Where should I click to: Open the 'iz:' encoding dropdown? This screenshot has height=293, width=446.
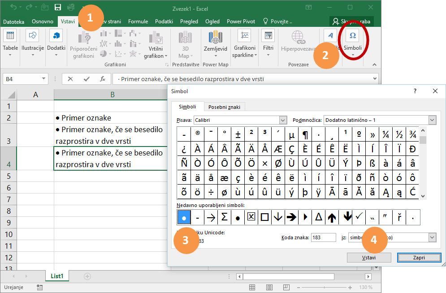432,237
